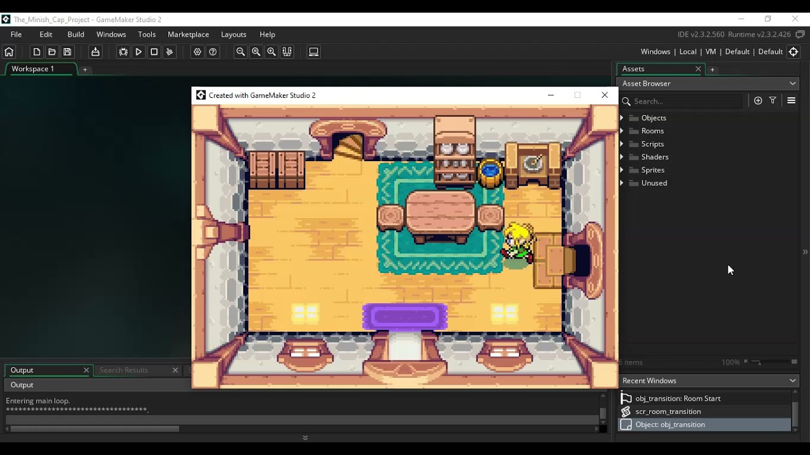Image resolution: width=810 pixels, height=455 pixels.
Task: Click the Recent Windows vertical scrollbar
Action: click(795, 415)
